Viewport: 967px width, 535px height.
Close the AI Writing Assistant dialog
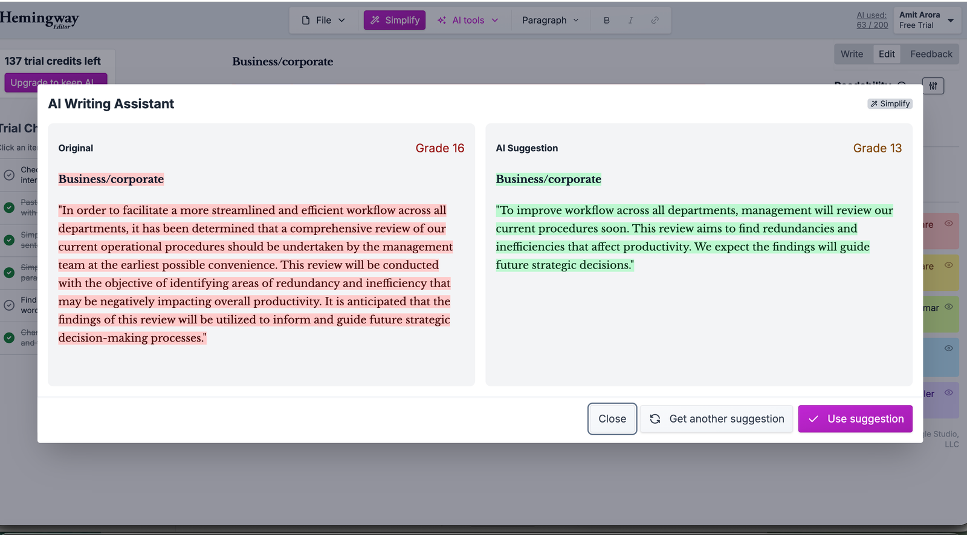612,419
